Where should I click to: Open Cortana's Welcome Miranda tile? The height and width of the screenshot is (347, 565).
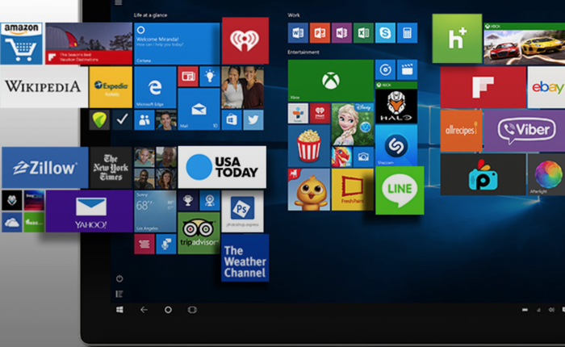[x=177, y=43]
